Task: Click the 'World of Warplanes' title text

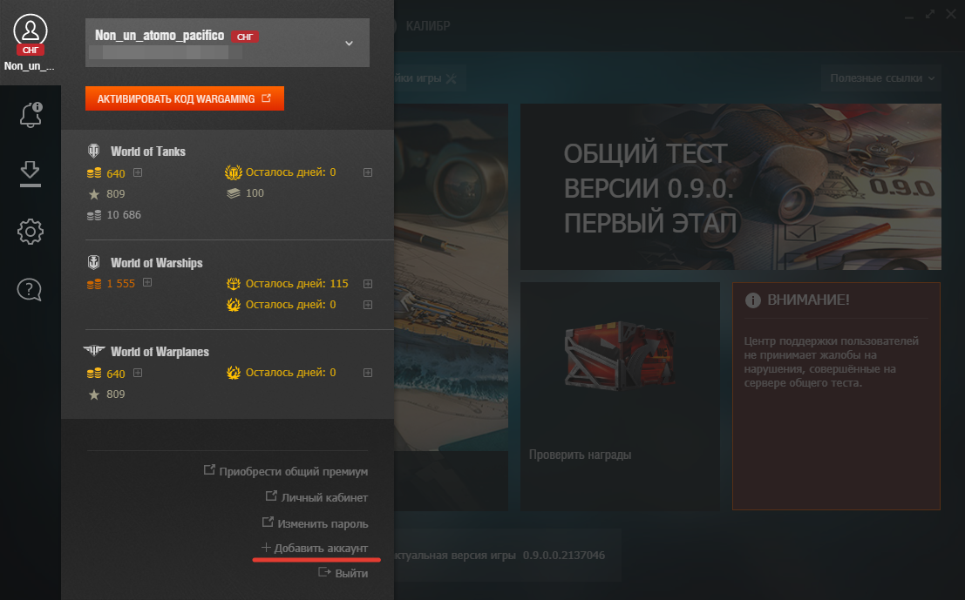Action: coord(160,352)
